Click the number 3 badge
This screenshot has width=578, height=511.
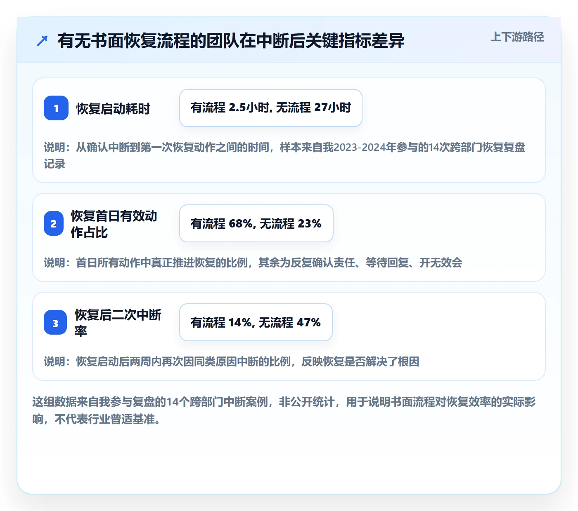(55, 322)
